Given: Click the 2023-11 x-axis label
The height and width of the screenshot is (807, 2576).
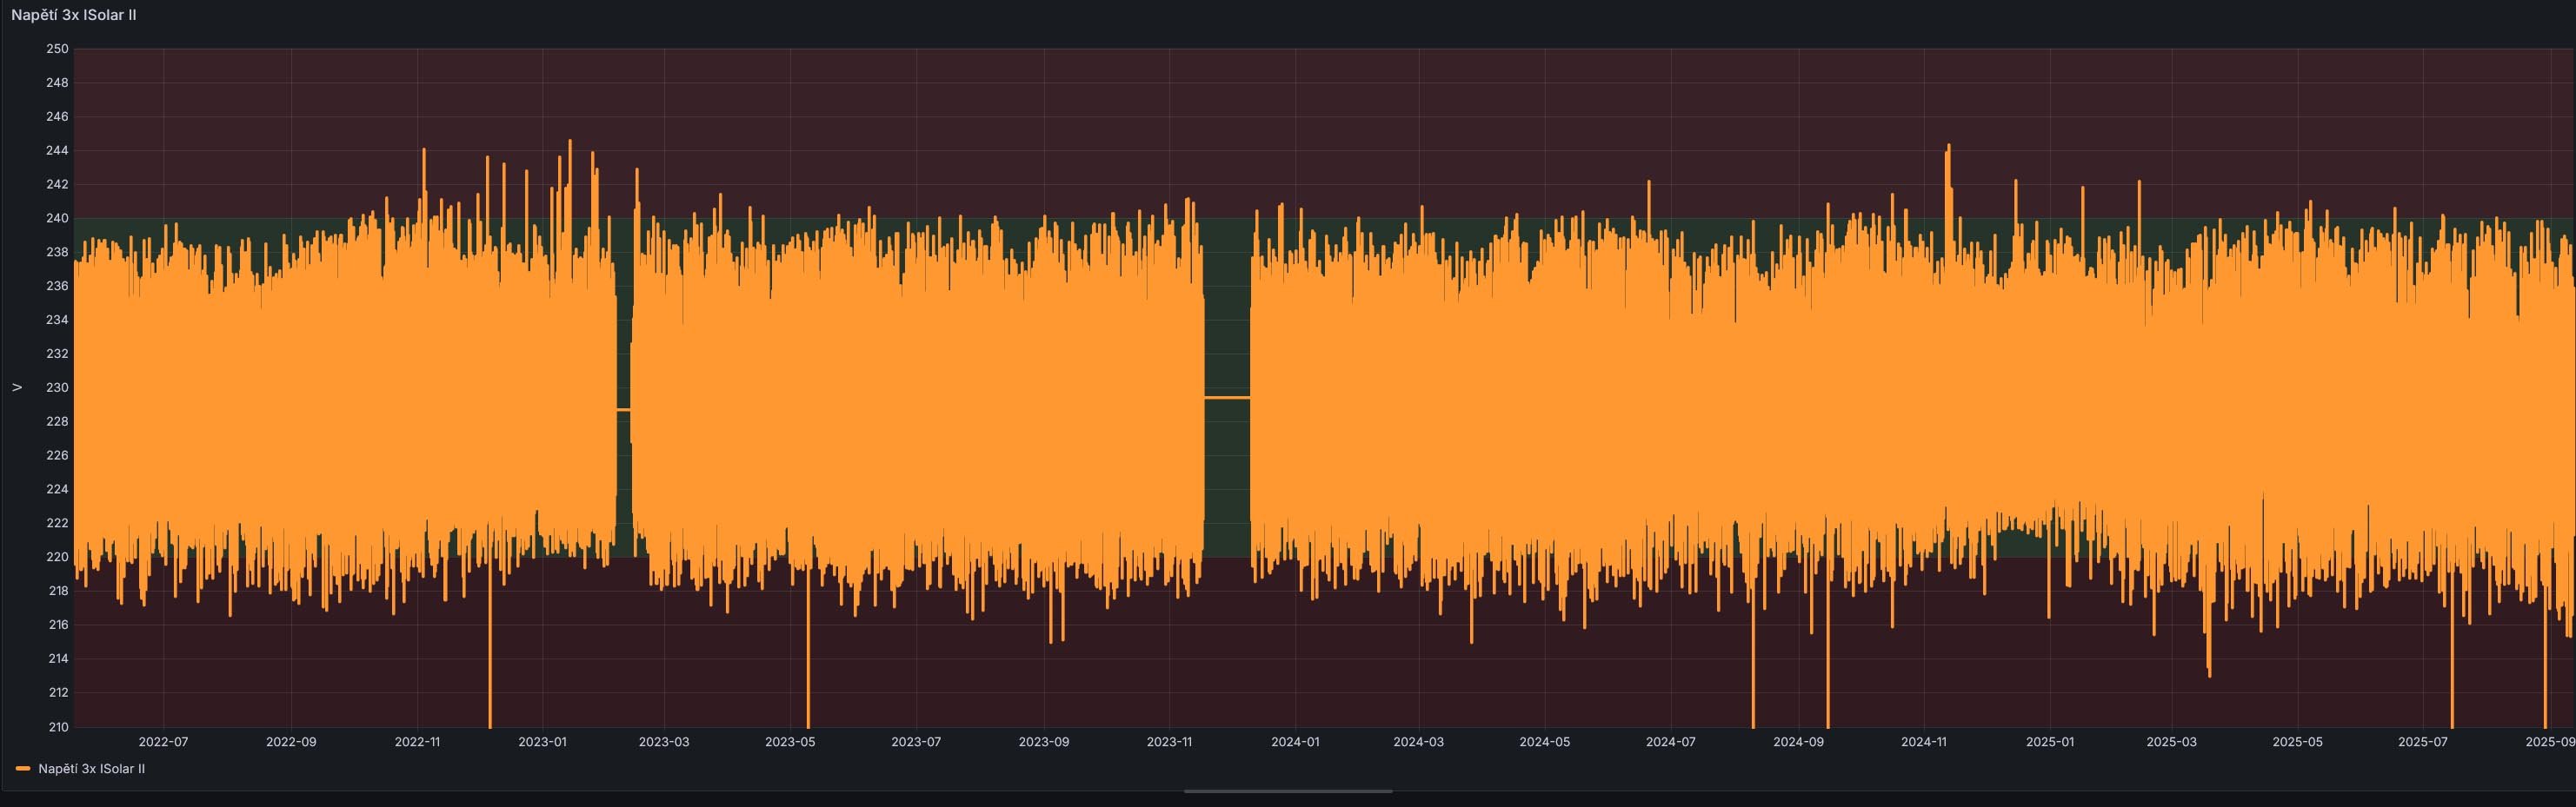Looking at the screenshot, I should (1169, 742).
